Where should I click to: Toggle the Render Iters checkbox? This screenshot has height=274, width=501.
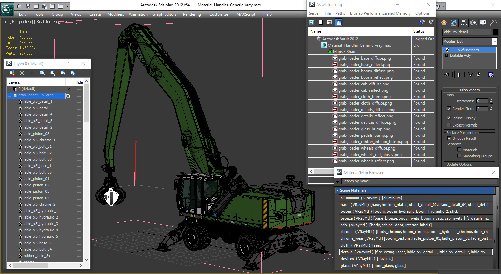pyautogui.click(x=449, y=109)
